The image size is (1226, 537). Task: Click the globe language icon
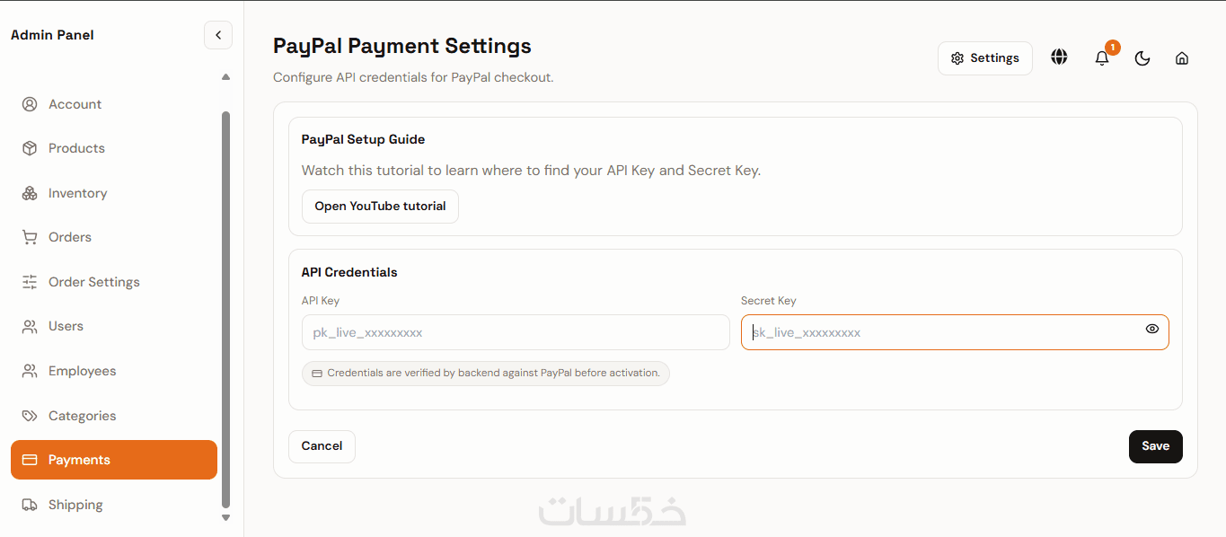tap(1059, 57)
